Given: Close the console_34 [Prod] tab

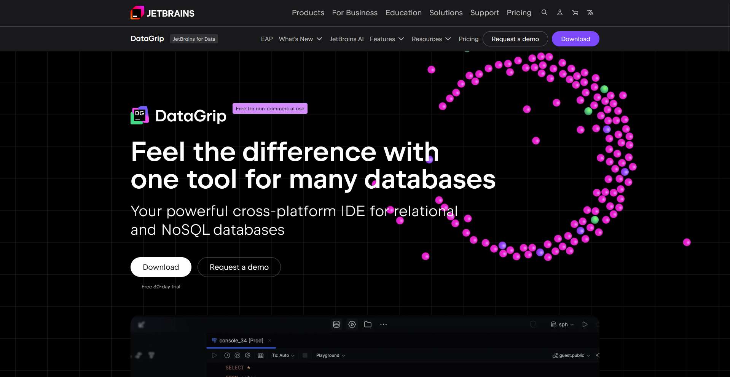Looking at the screenshot, I should point(269,340).
